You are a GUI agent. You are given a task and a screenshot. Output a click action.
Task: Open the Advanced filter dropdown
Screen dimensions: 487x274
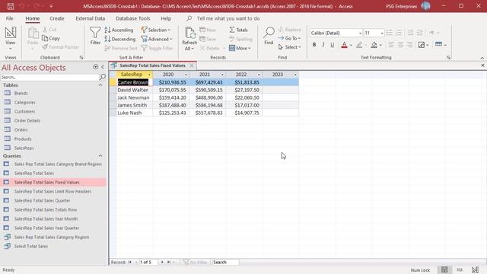click(x=157, y=39)
